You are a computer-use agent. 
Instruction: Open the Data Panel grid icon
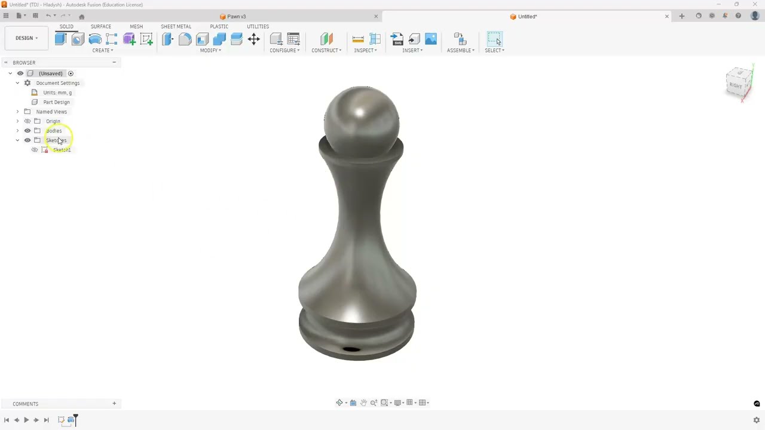click(6, 16)
